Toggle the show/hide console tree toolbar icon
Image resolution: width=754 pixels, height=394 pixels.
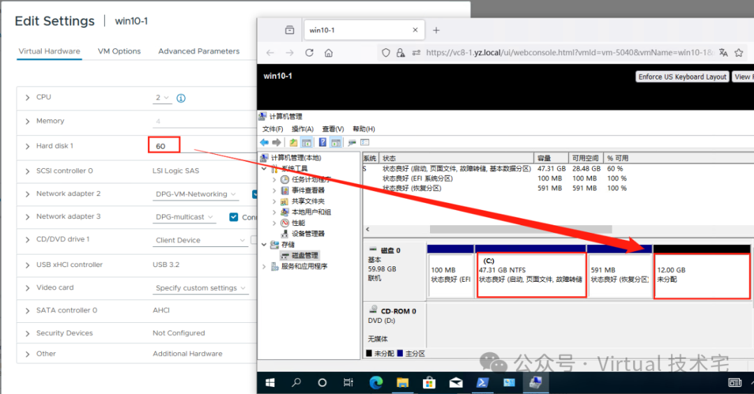click(x=306, y=142)
